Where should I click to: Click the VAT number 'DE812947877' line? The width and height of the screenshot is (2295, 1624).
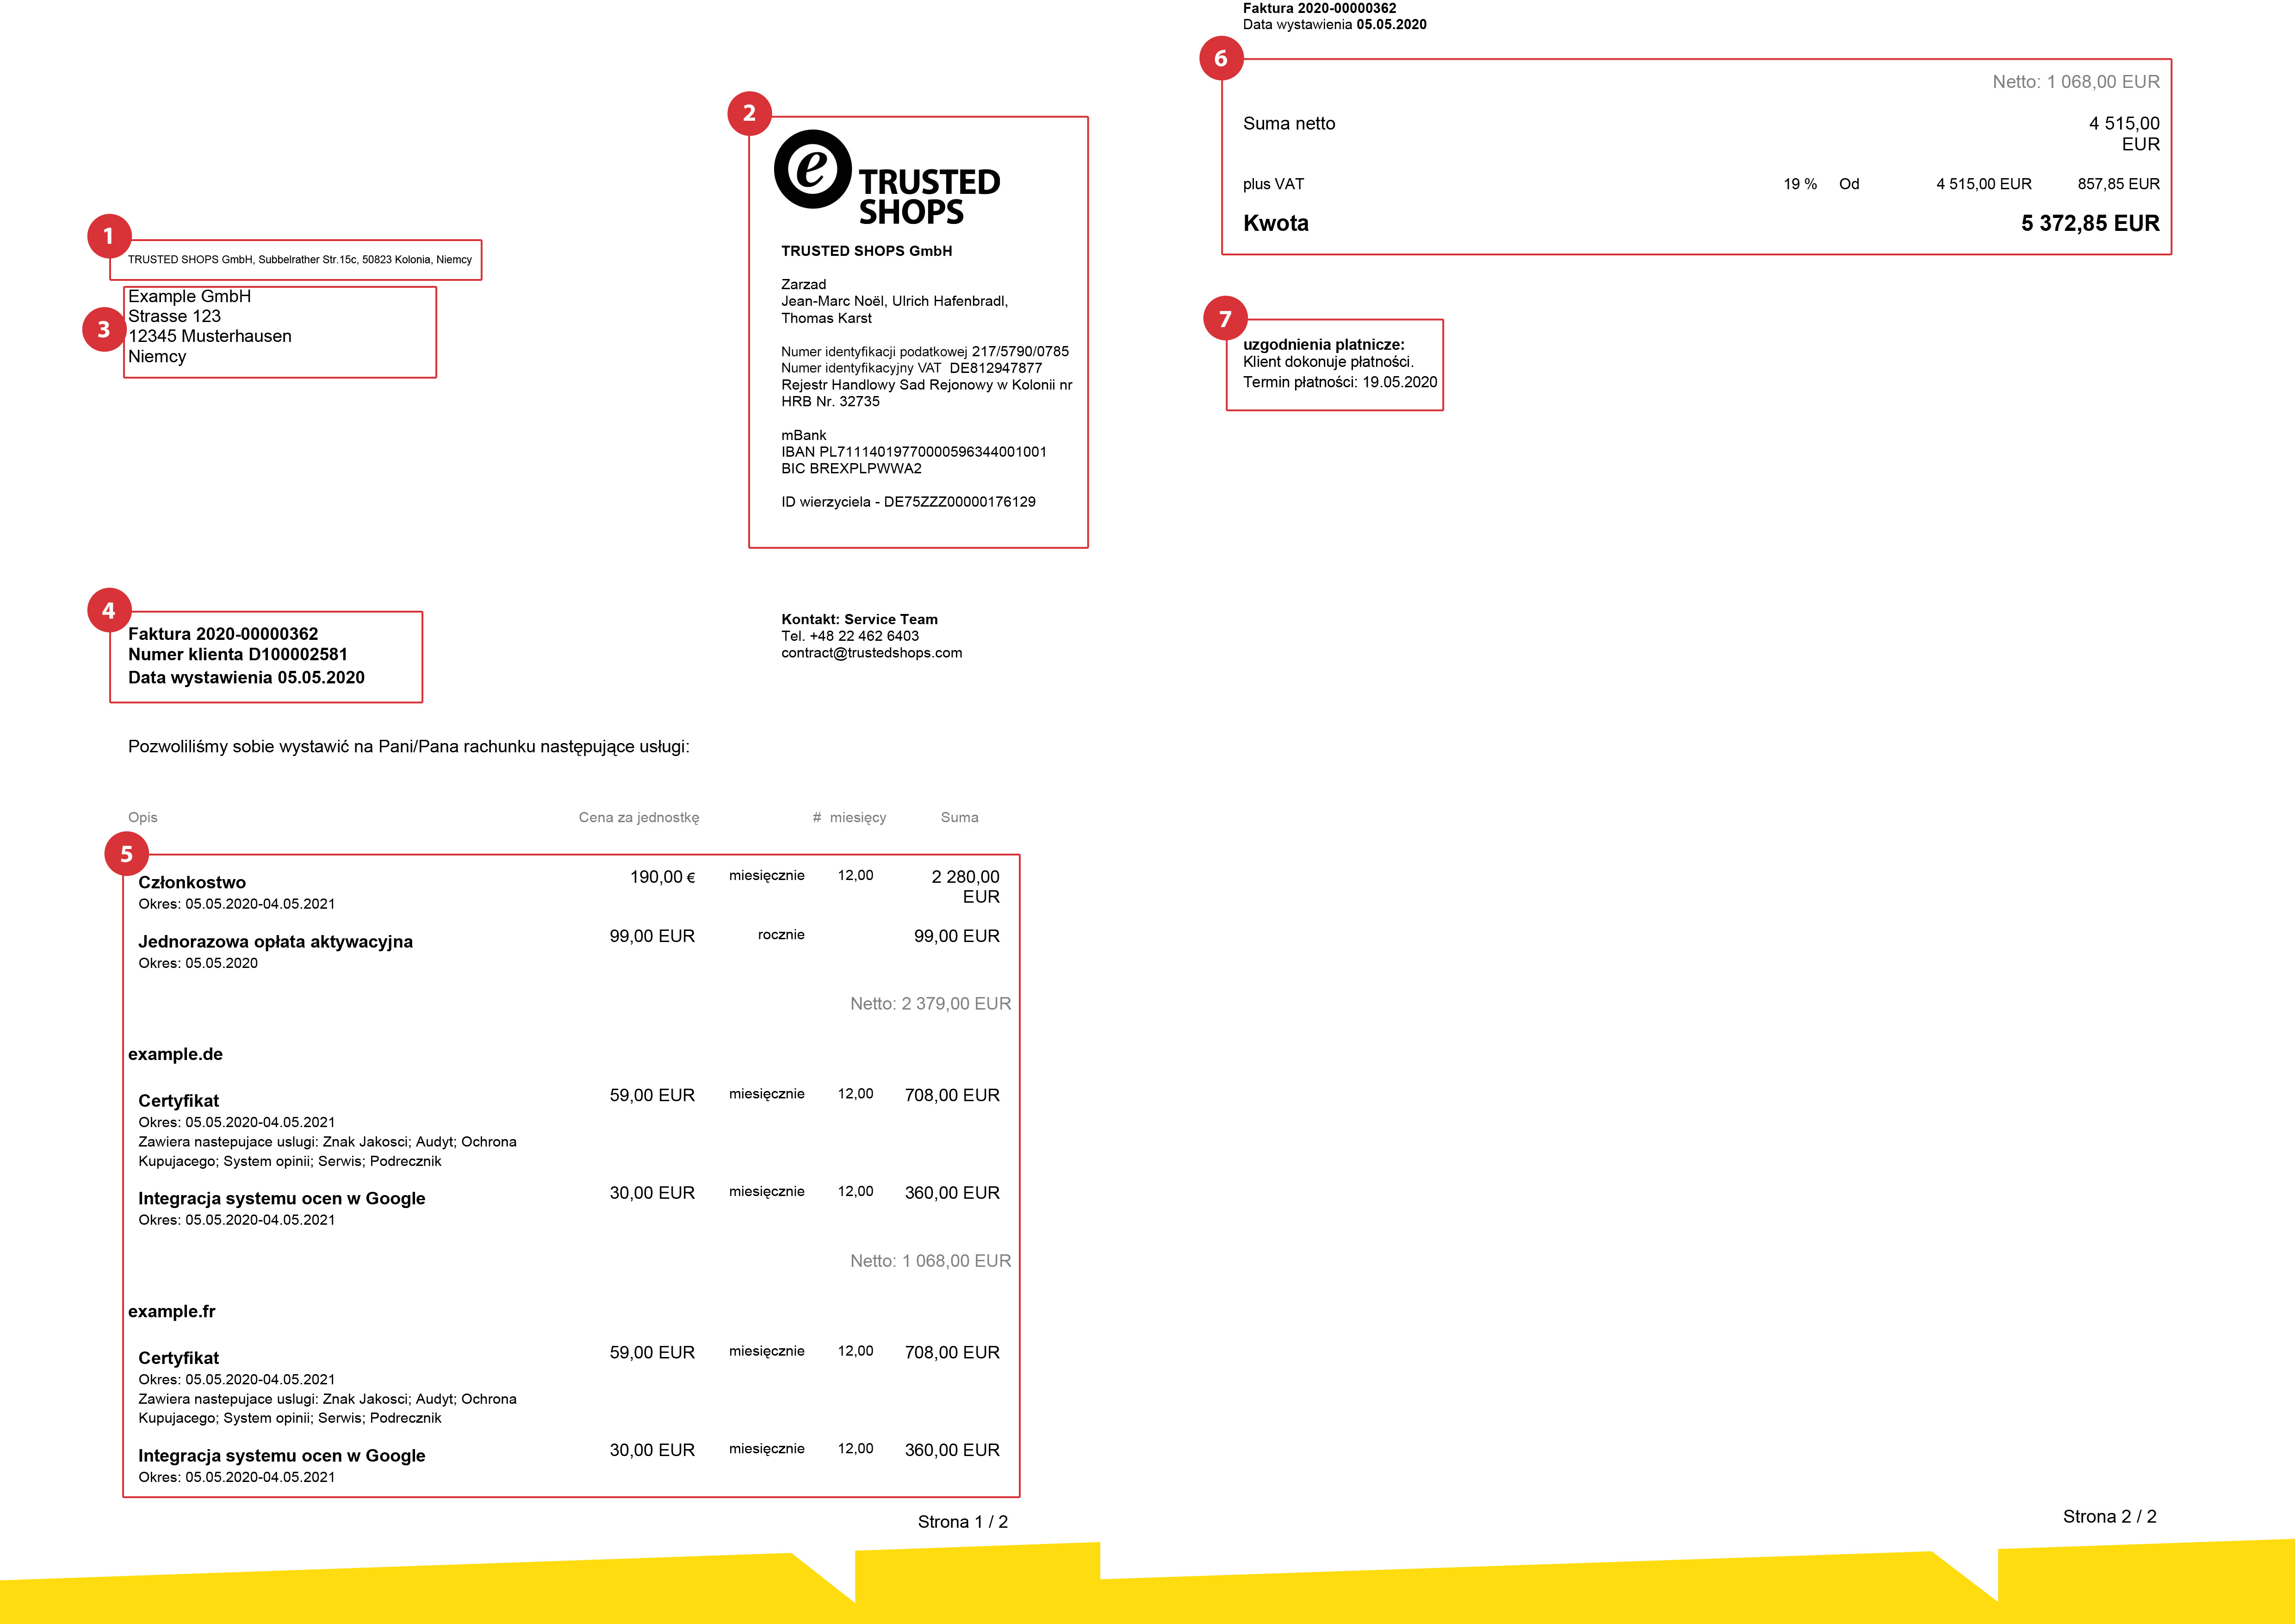(911, 368)
